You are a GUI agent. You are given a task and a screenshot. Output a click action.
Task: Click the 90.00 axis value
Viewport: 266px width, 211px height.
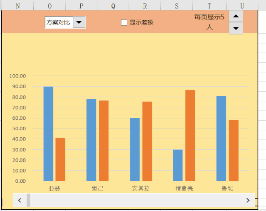(19, 87)
